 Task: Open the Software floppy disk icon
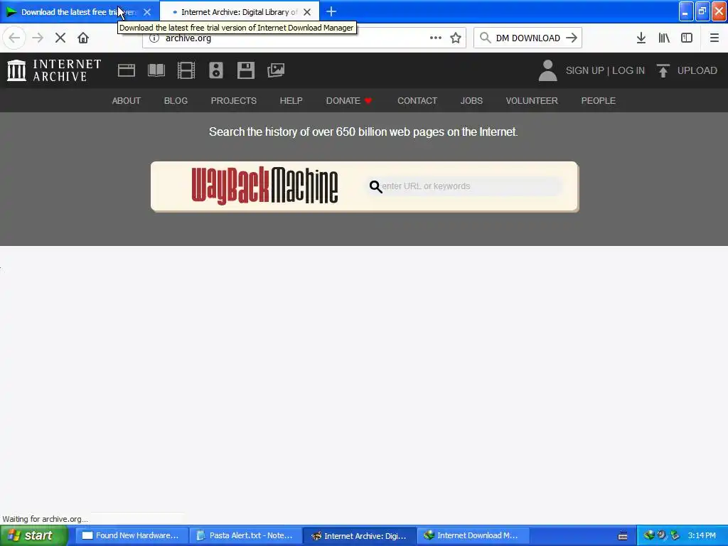[245, 70]
